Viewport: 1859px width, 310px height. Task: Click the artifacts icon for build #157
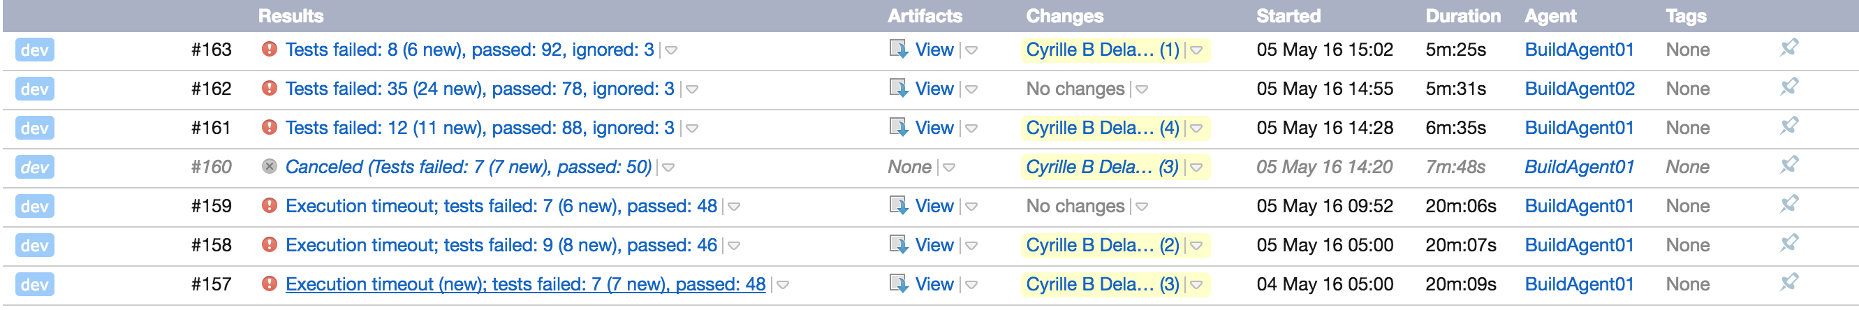click(x=898, y=283)
